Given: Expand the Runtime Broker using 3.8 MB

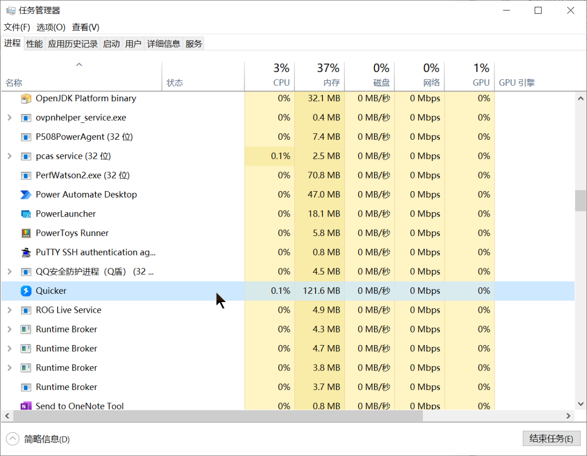Looking at the screenshot, I should (x=9, y=368).
